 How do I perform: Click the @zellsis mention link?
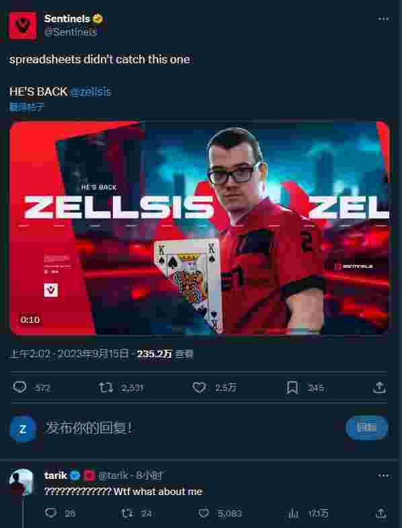tap(91, 91)
